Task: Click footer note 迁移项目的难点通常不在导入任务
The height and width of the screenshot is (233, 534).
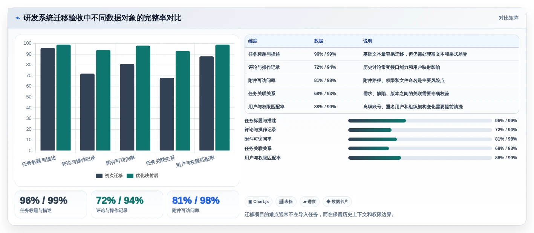Action: pyautogui.click(x=282, y=215)
